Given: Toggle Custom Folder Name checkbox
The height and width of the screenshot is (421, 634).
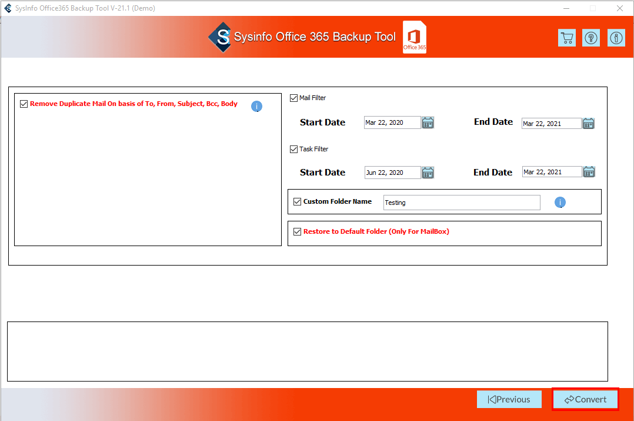Looking at the screenshot, I should [297, 202].
